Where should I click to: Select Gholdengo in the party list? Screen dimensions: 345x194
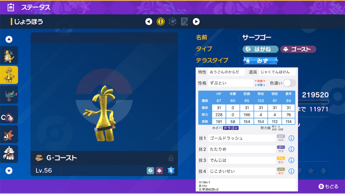(9, 75)
